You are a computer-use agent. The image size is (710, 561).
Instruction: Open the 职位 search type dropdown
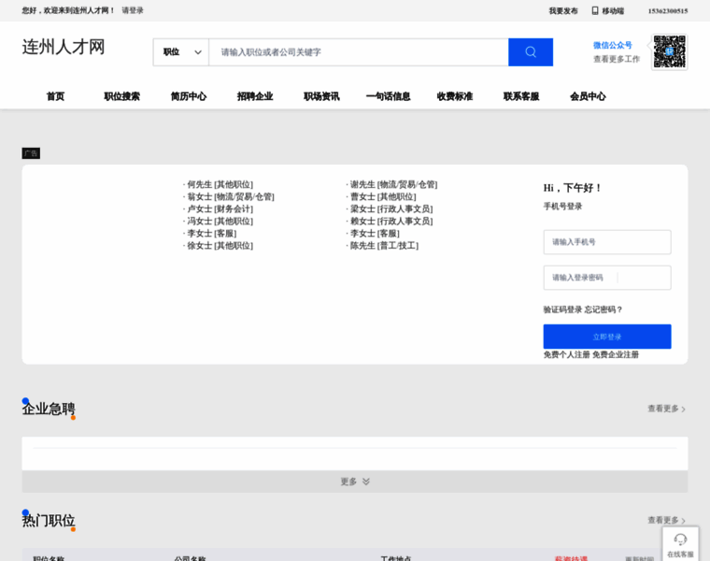click(181, 52)
